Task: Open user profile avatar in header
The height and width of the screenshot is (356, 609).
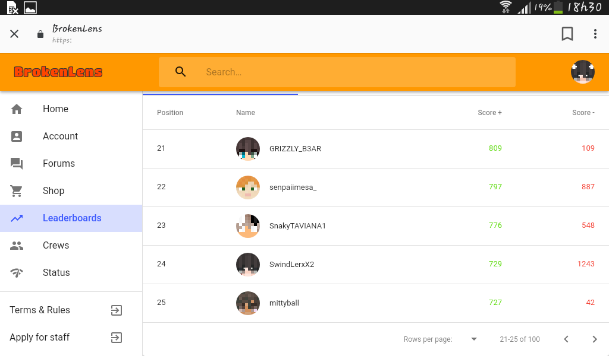Action: (x=583, y=72)
